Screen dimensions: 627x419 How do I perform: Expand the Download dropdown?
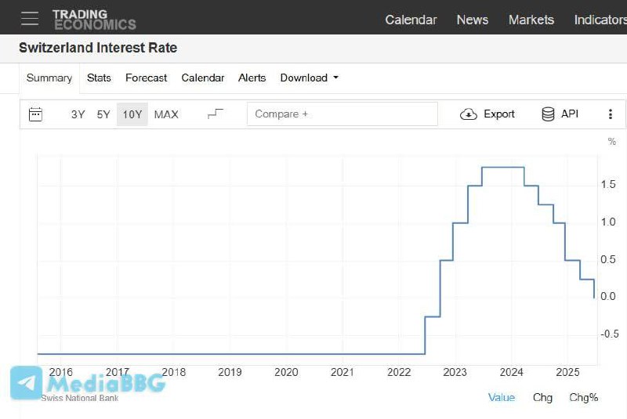click(309, 78)
